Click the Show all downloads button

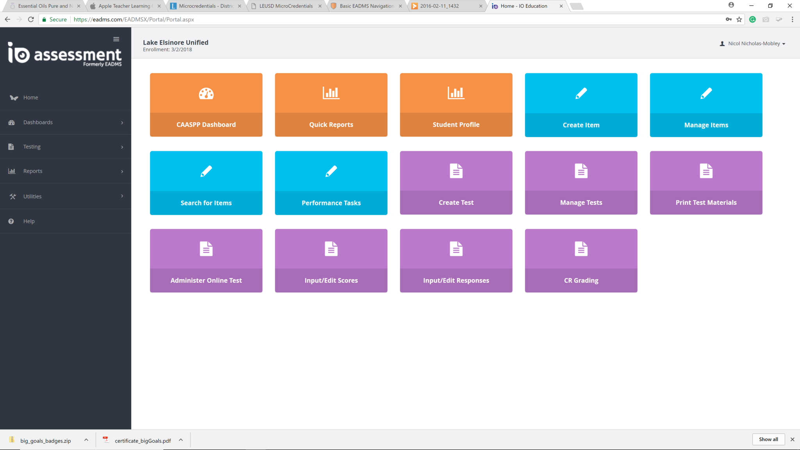pos(768,439)
